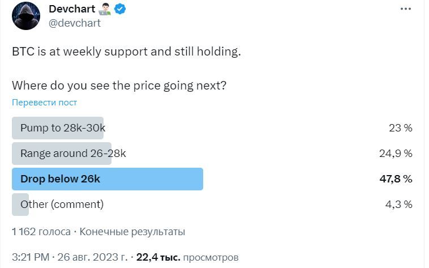Click the @devchart handle

click(75, 23)
